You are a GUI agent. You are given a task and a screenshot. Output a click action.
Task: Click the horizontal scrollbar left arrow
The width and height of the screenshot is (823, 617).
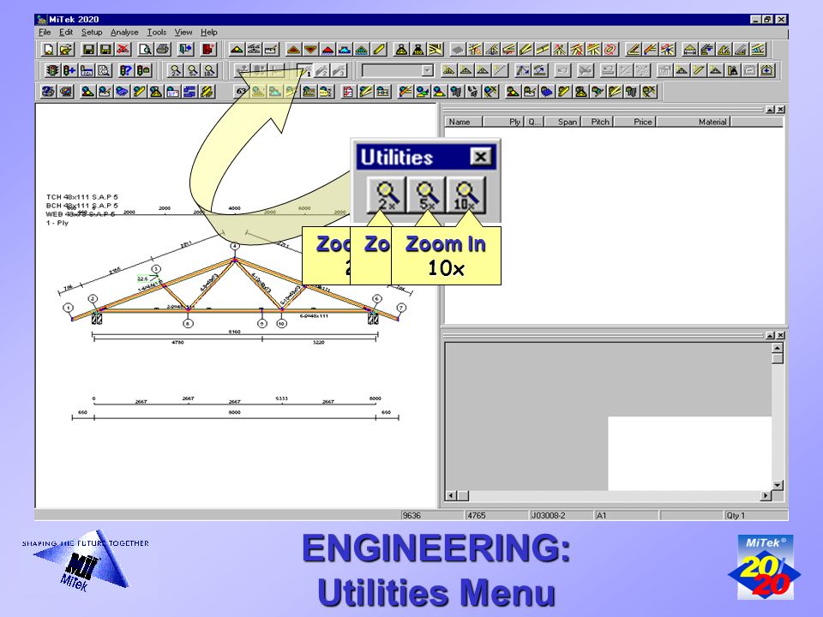tap(451, 495)
